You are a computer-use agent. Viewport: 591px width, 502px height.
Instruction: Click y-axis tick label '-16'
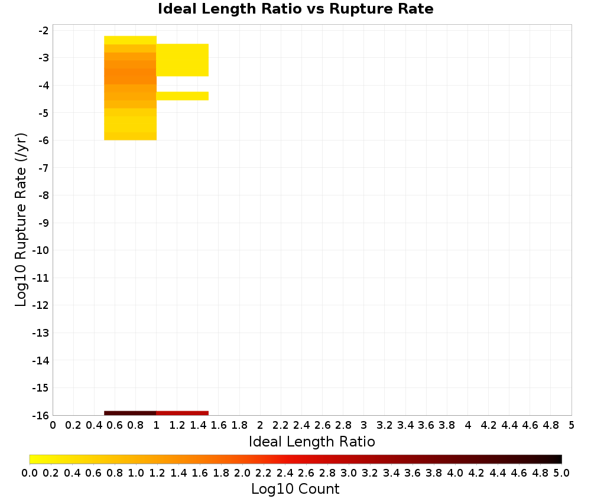pyautogui.click(x=41, y=415)
